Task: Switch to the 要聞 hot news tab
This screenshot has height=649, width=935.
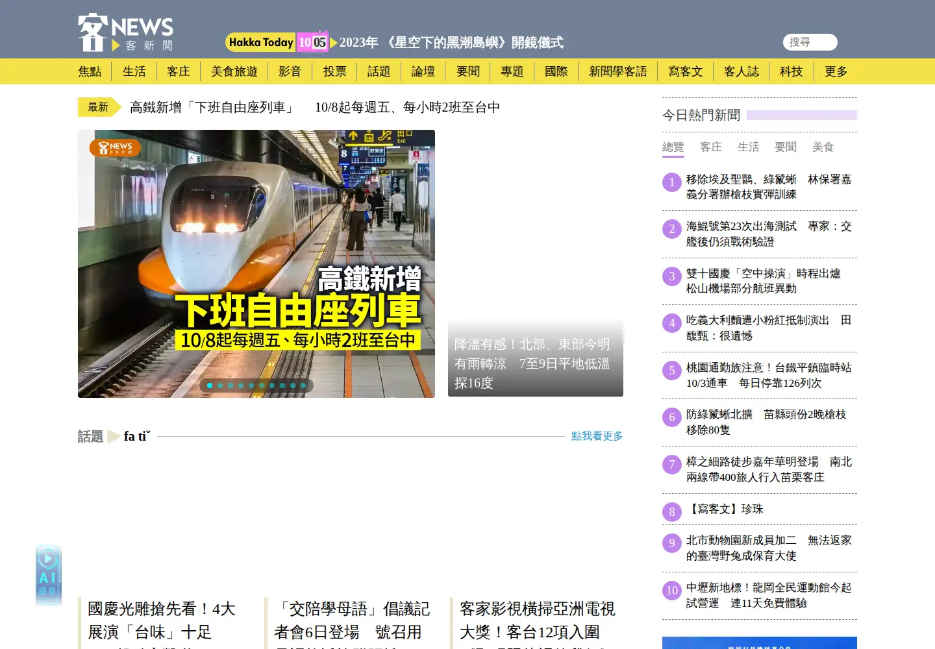Action: [x=786, y=147]
